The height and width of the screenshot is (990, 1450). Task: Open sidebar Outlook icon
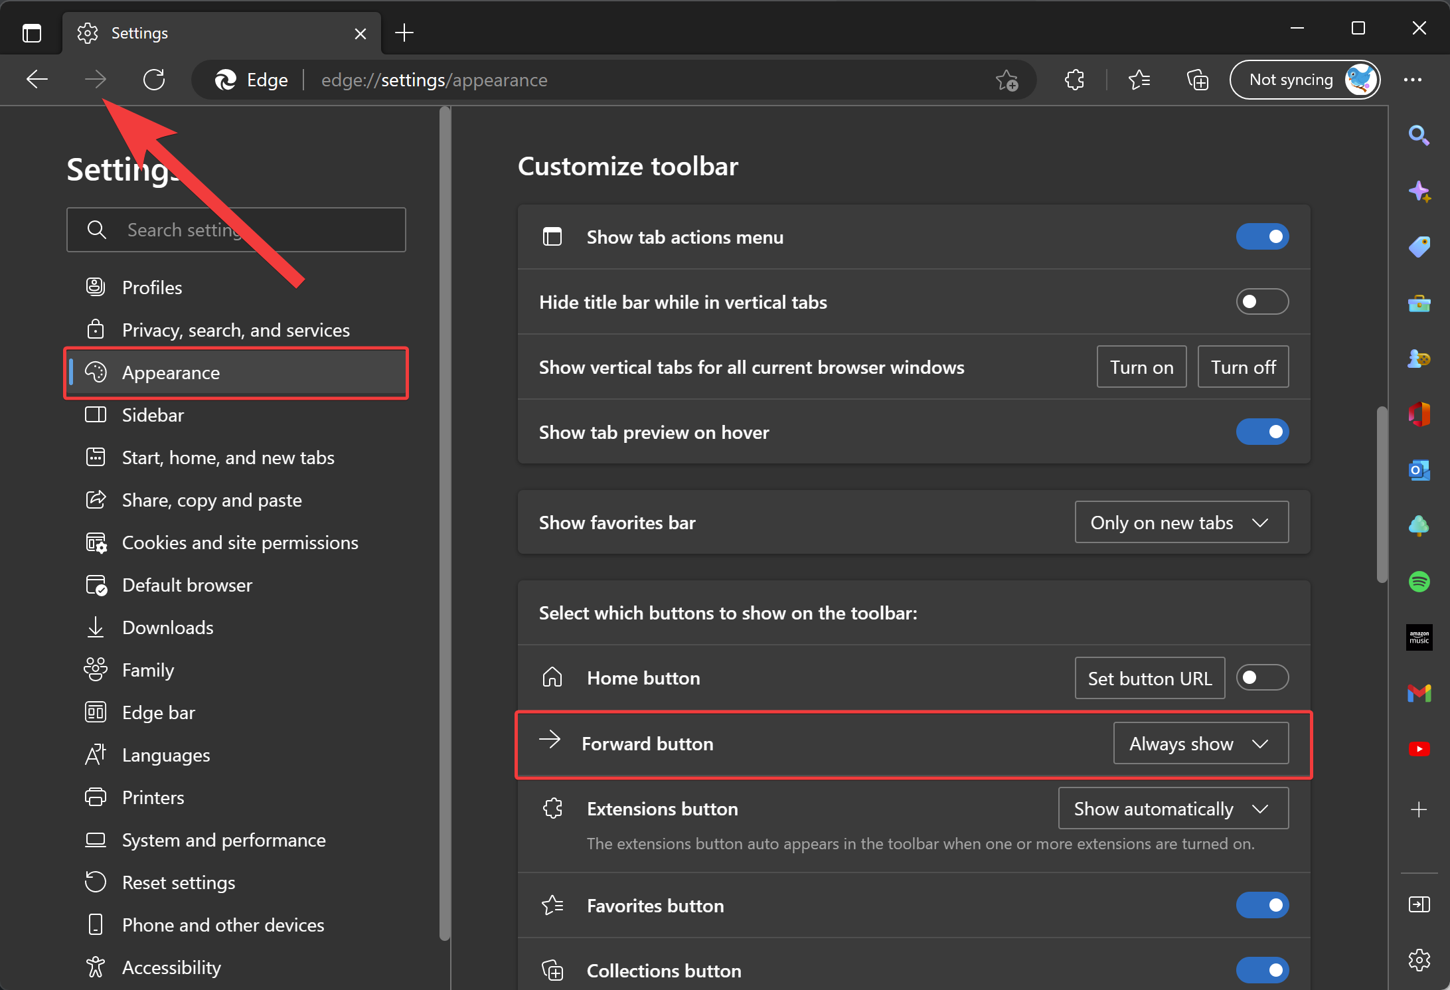pyautogui.click(x=1419, y=471)
